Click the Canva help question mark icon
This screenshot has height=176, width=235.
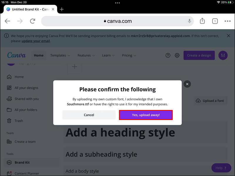tap(168, 55)
